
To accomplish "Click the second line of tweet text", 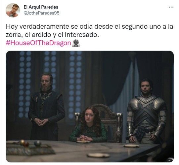I will 52,35.
